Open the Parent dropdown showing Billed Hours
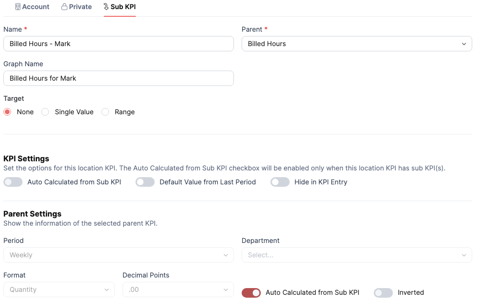This screenshot has width=477, height=302. [356, 44]
